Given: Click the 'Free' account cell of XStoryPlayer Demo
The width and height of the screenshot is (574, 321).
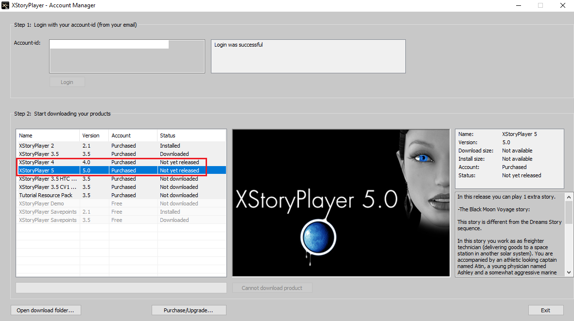Looking at the screenshot, I should click(x=117, y=203).
